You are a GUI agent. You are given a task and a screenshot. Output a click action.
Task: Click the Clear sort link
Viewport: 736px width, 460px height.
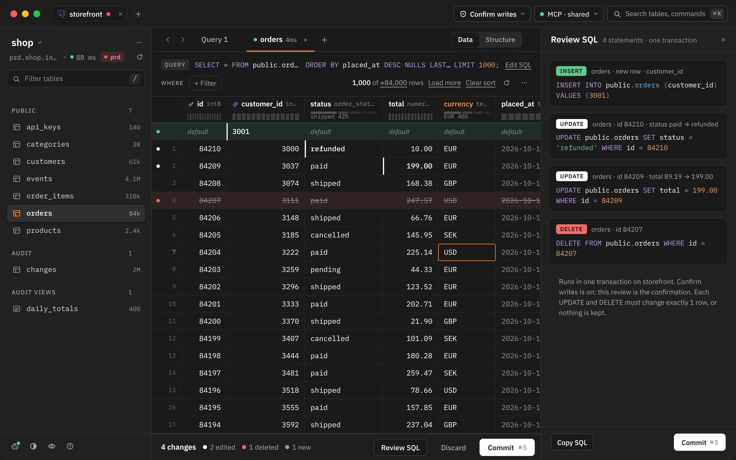pyautogui.click(x=480, y=83)
